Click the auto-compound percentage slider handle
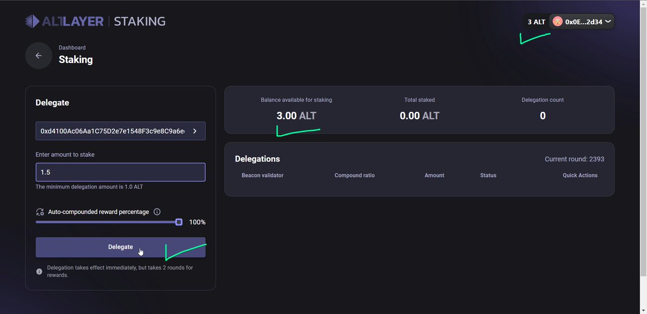Screen dimensions: 647x314 (x=179, y=222)
